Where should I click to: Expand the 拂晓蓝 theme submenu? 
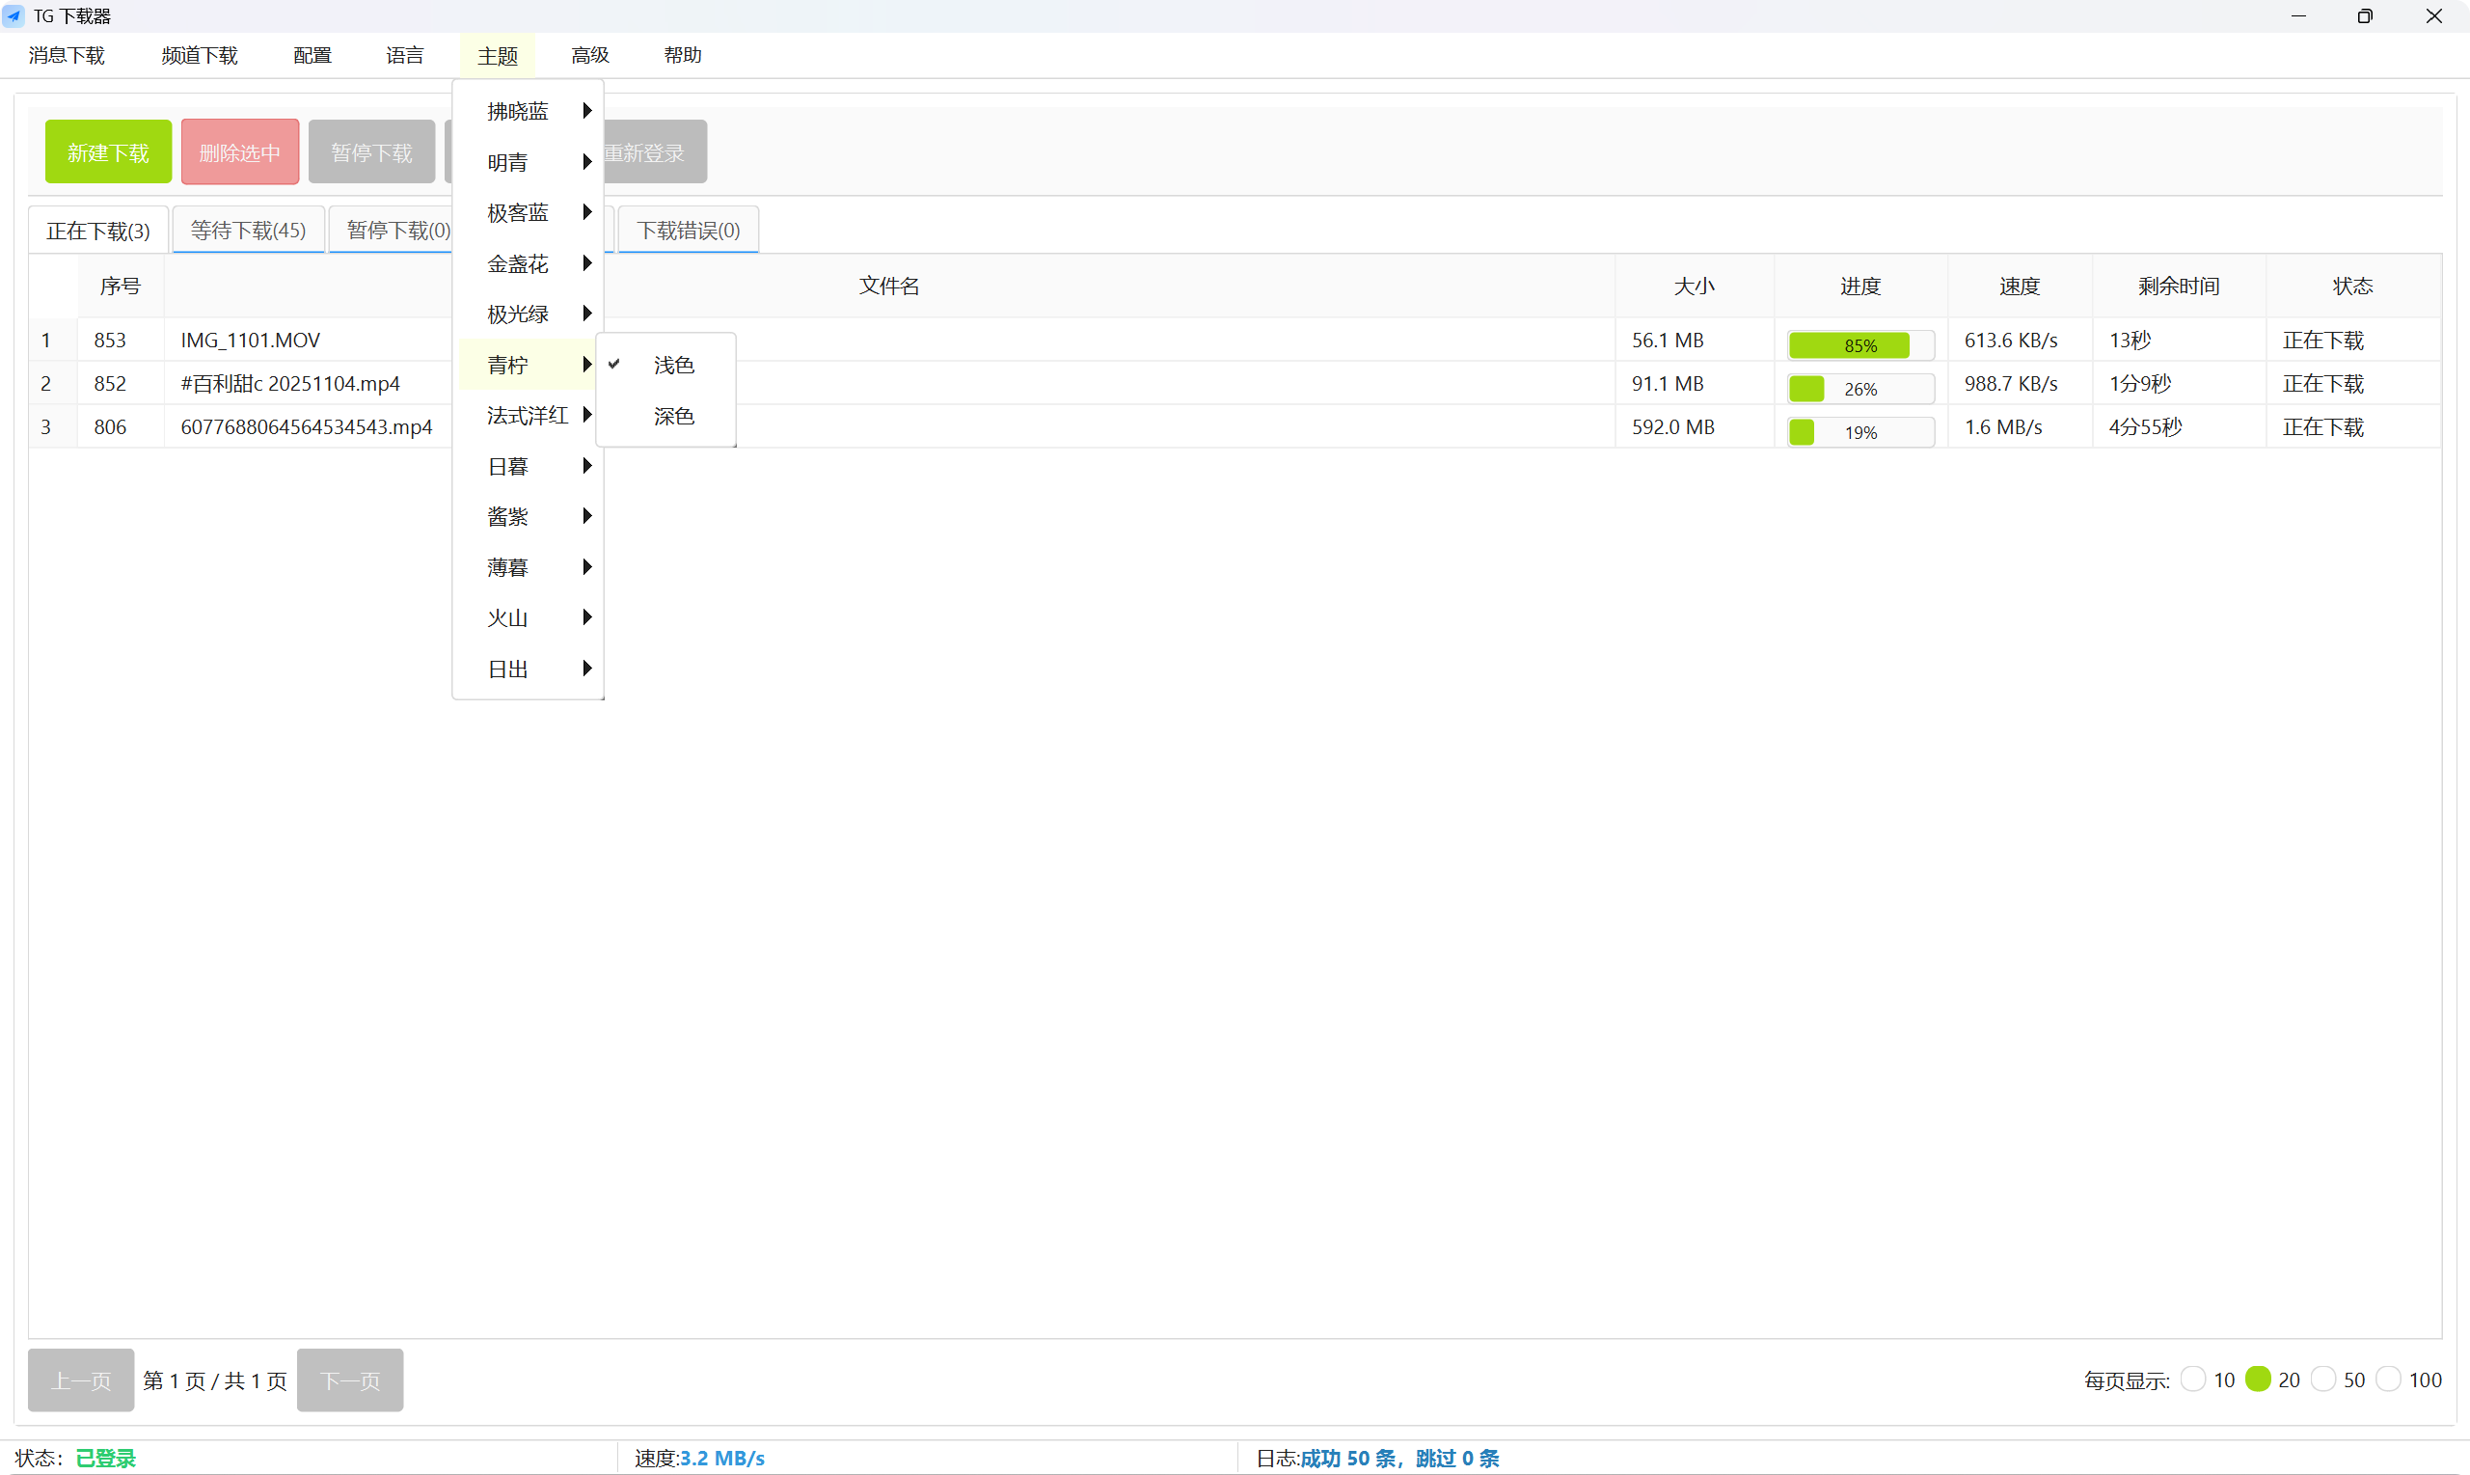point(517,110)
